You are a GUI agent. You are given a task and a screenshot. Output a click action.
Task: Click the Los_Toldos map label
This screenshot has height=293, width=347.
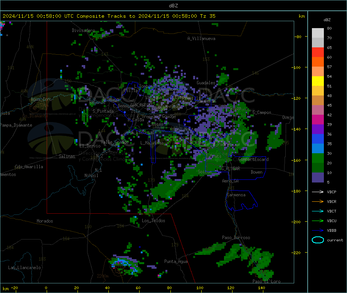coord(153,221)
